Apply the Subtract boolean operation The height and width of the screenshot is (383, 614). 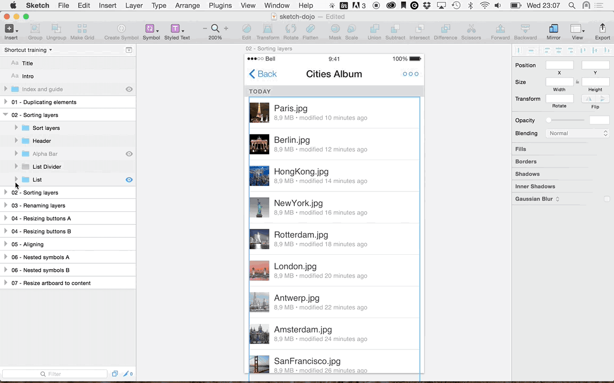[395, 30]
